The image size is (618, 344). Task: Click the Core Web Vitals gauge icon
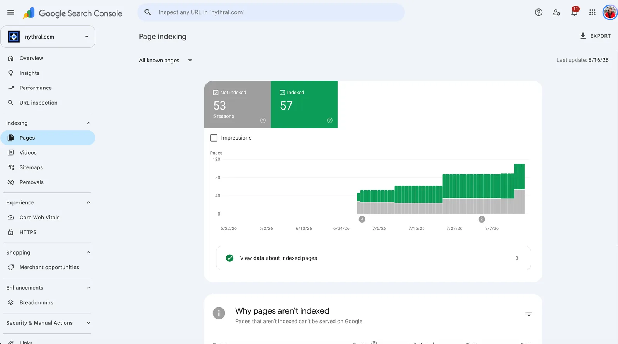pyautogui.click(x=11, y=218)
